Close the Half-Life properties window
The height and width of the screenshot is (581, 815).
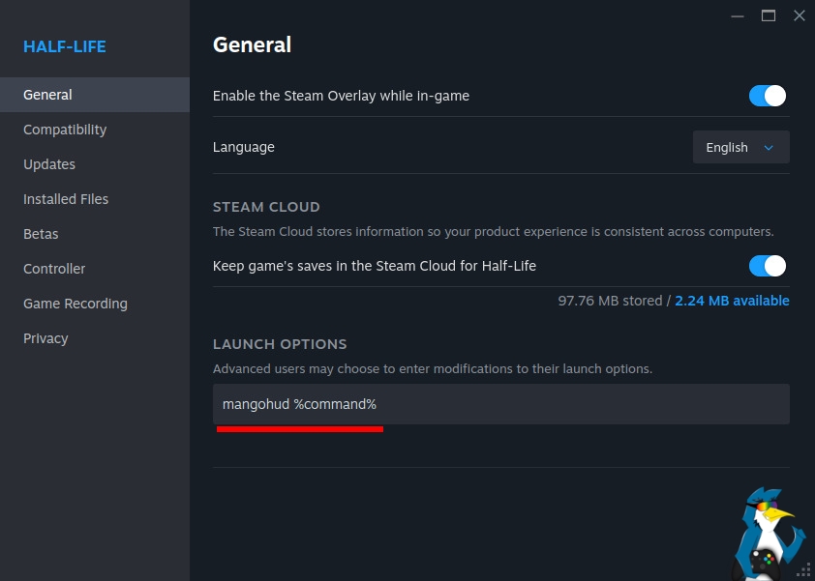point(799,15)
